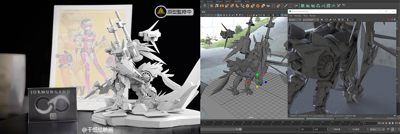Open the 运动图形 shelf tab
Viewport: 400px width, 134px height.
tap(238, 1)
